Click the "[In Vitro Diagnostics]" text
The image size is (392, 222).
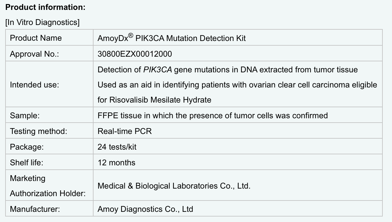tap(42, 22)
